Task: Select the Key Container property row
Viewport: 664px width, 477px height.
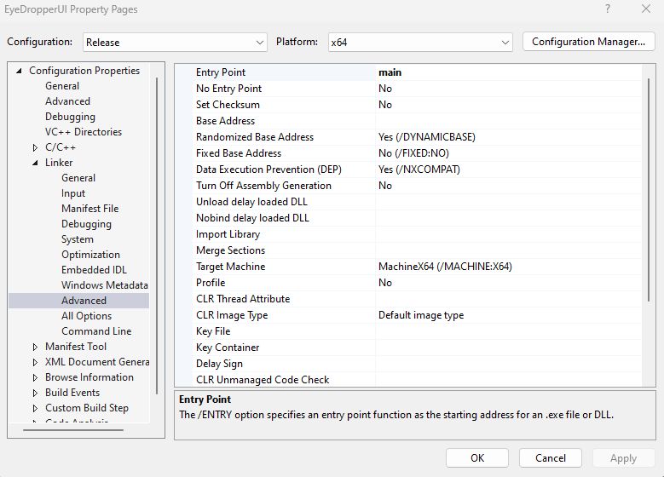Action: 416,348
